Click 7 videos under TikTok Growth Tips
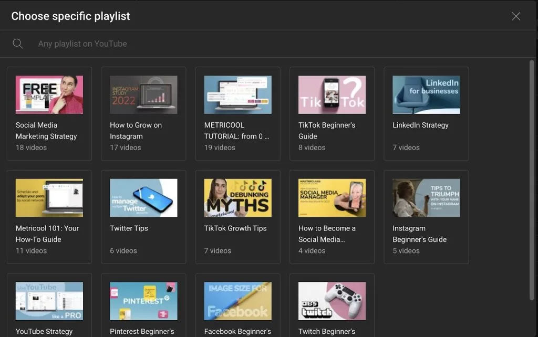The width and height of the screenshot is (538, 337). [218, 250]
